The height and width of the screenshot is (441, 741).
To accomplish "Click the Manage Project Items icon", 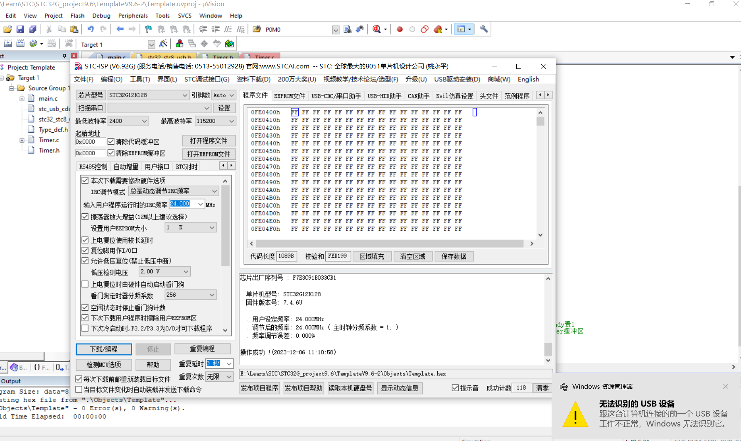I will pyautogui.click(x=179, y=44).
